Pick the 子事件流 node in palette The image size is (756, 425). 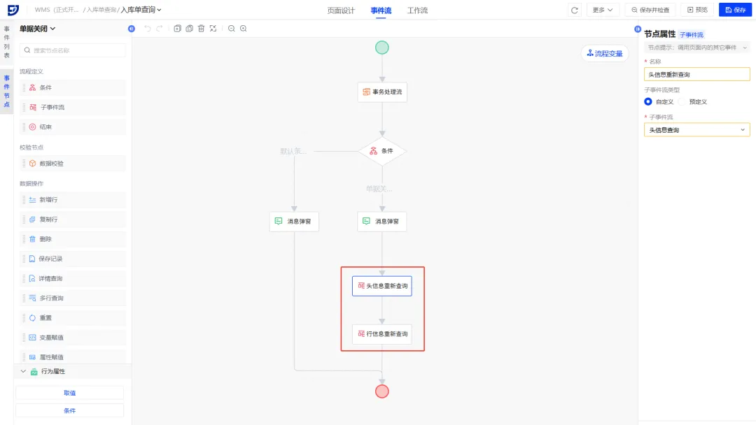click(x=72, y=108)
